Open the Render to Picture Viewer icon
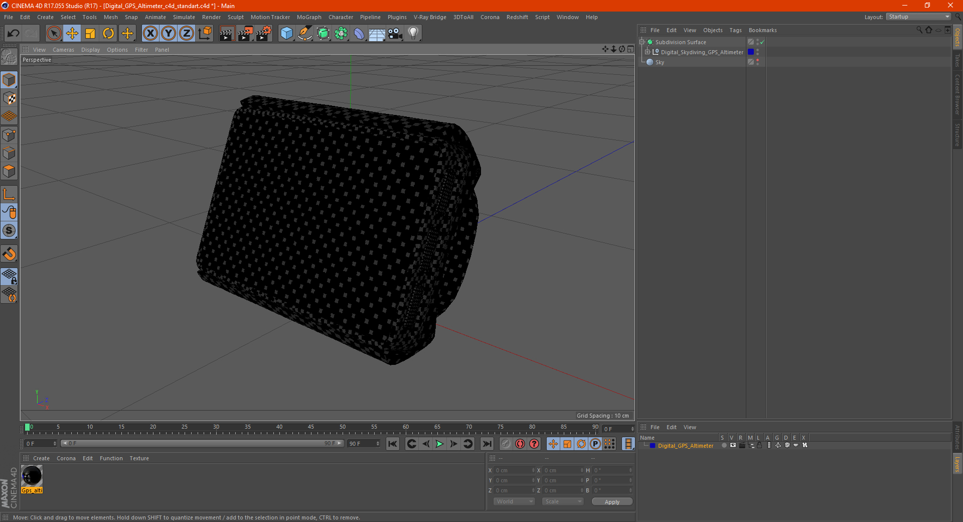This screenshot has height=522, width=963. click(x=245, y=34)
